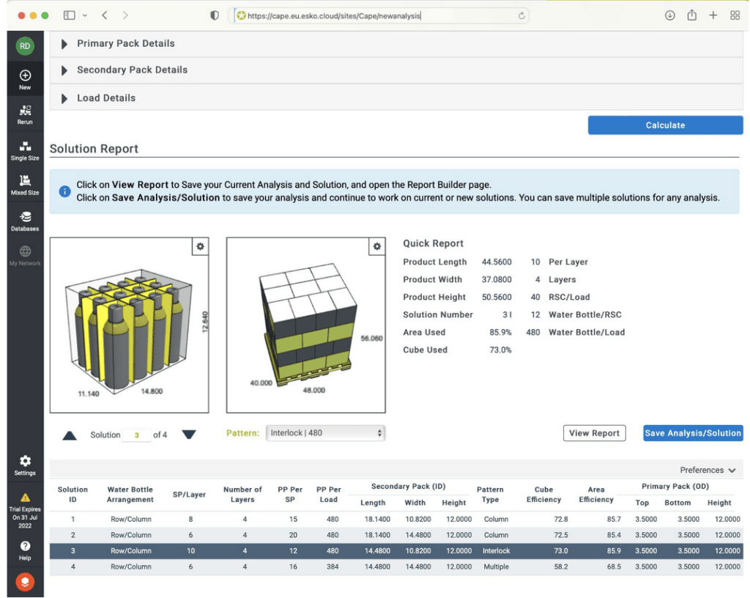Click the solution number input field
The width and height of the screenshot is (750, 598).
point(136,435)
